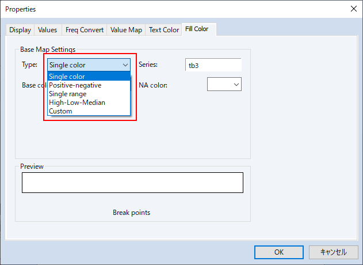Open the Text Color tab
Image resolution: width=363 pixels, height=265 pixels.
pyautogui.click(x=164, y=30)
